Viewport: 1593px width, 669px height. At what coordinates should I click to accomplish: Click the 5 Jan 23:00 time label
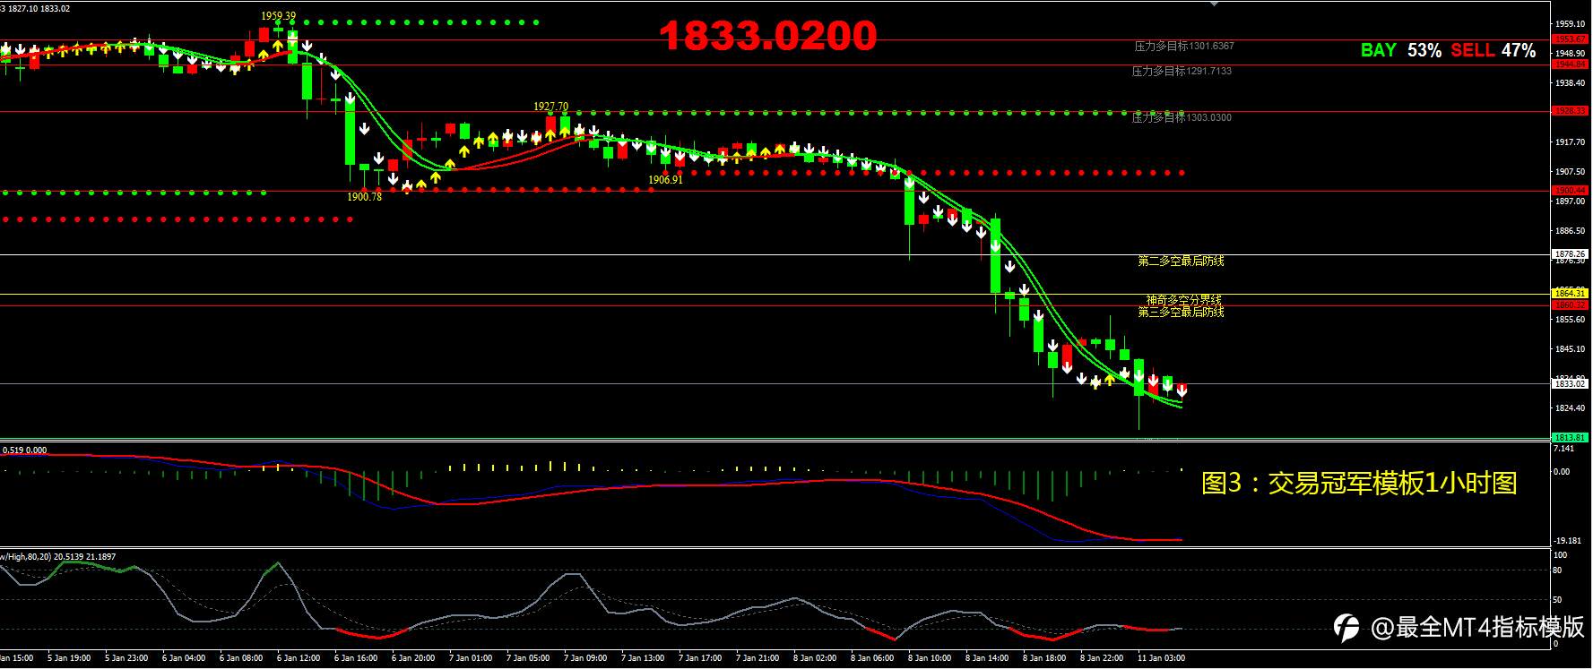126,658
